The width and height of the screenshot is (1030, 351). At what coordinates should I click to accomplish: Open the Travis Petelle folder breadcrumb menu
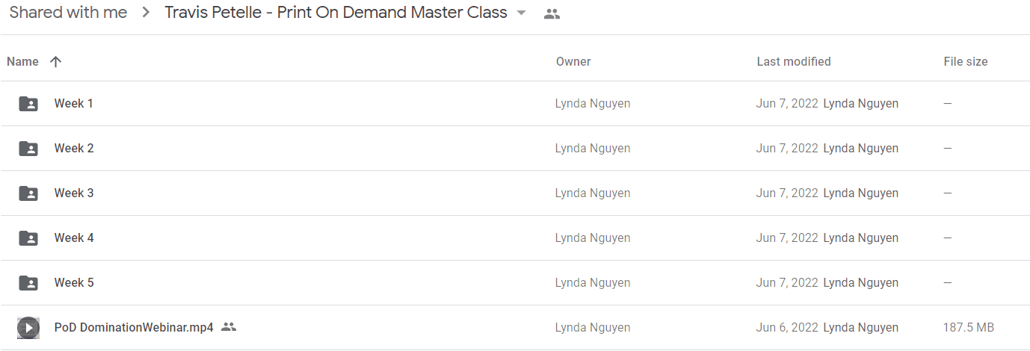(x=336, y=13)
